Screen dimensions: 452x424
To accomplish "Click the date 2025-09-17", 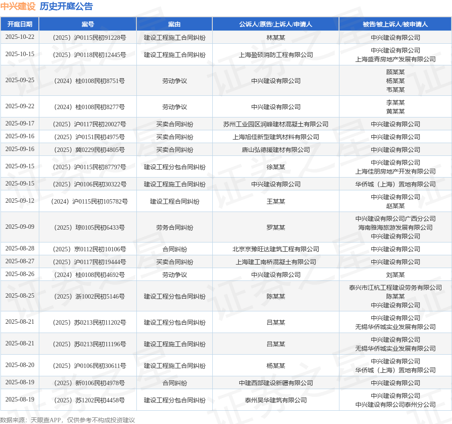I will pos(19,124).
